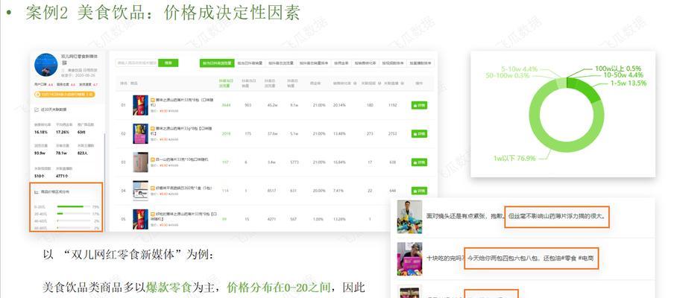Click the 823人 stat in left panel
674x298 pixels.
click(83, 153)
